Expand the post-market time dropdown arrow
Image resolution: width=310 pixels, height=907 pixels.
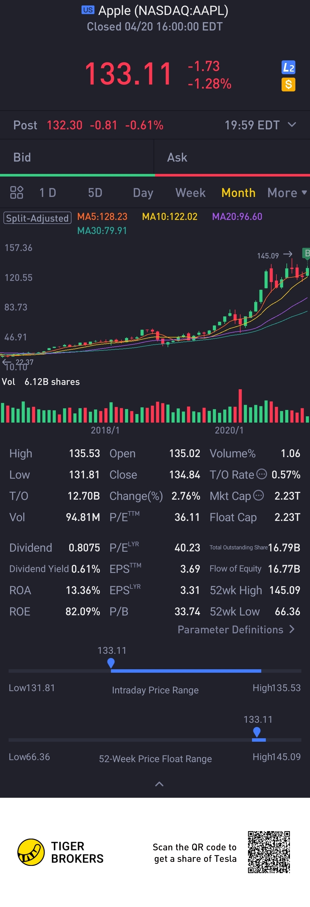[292, 125]
